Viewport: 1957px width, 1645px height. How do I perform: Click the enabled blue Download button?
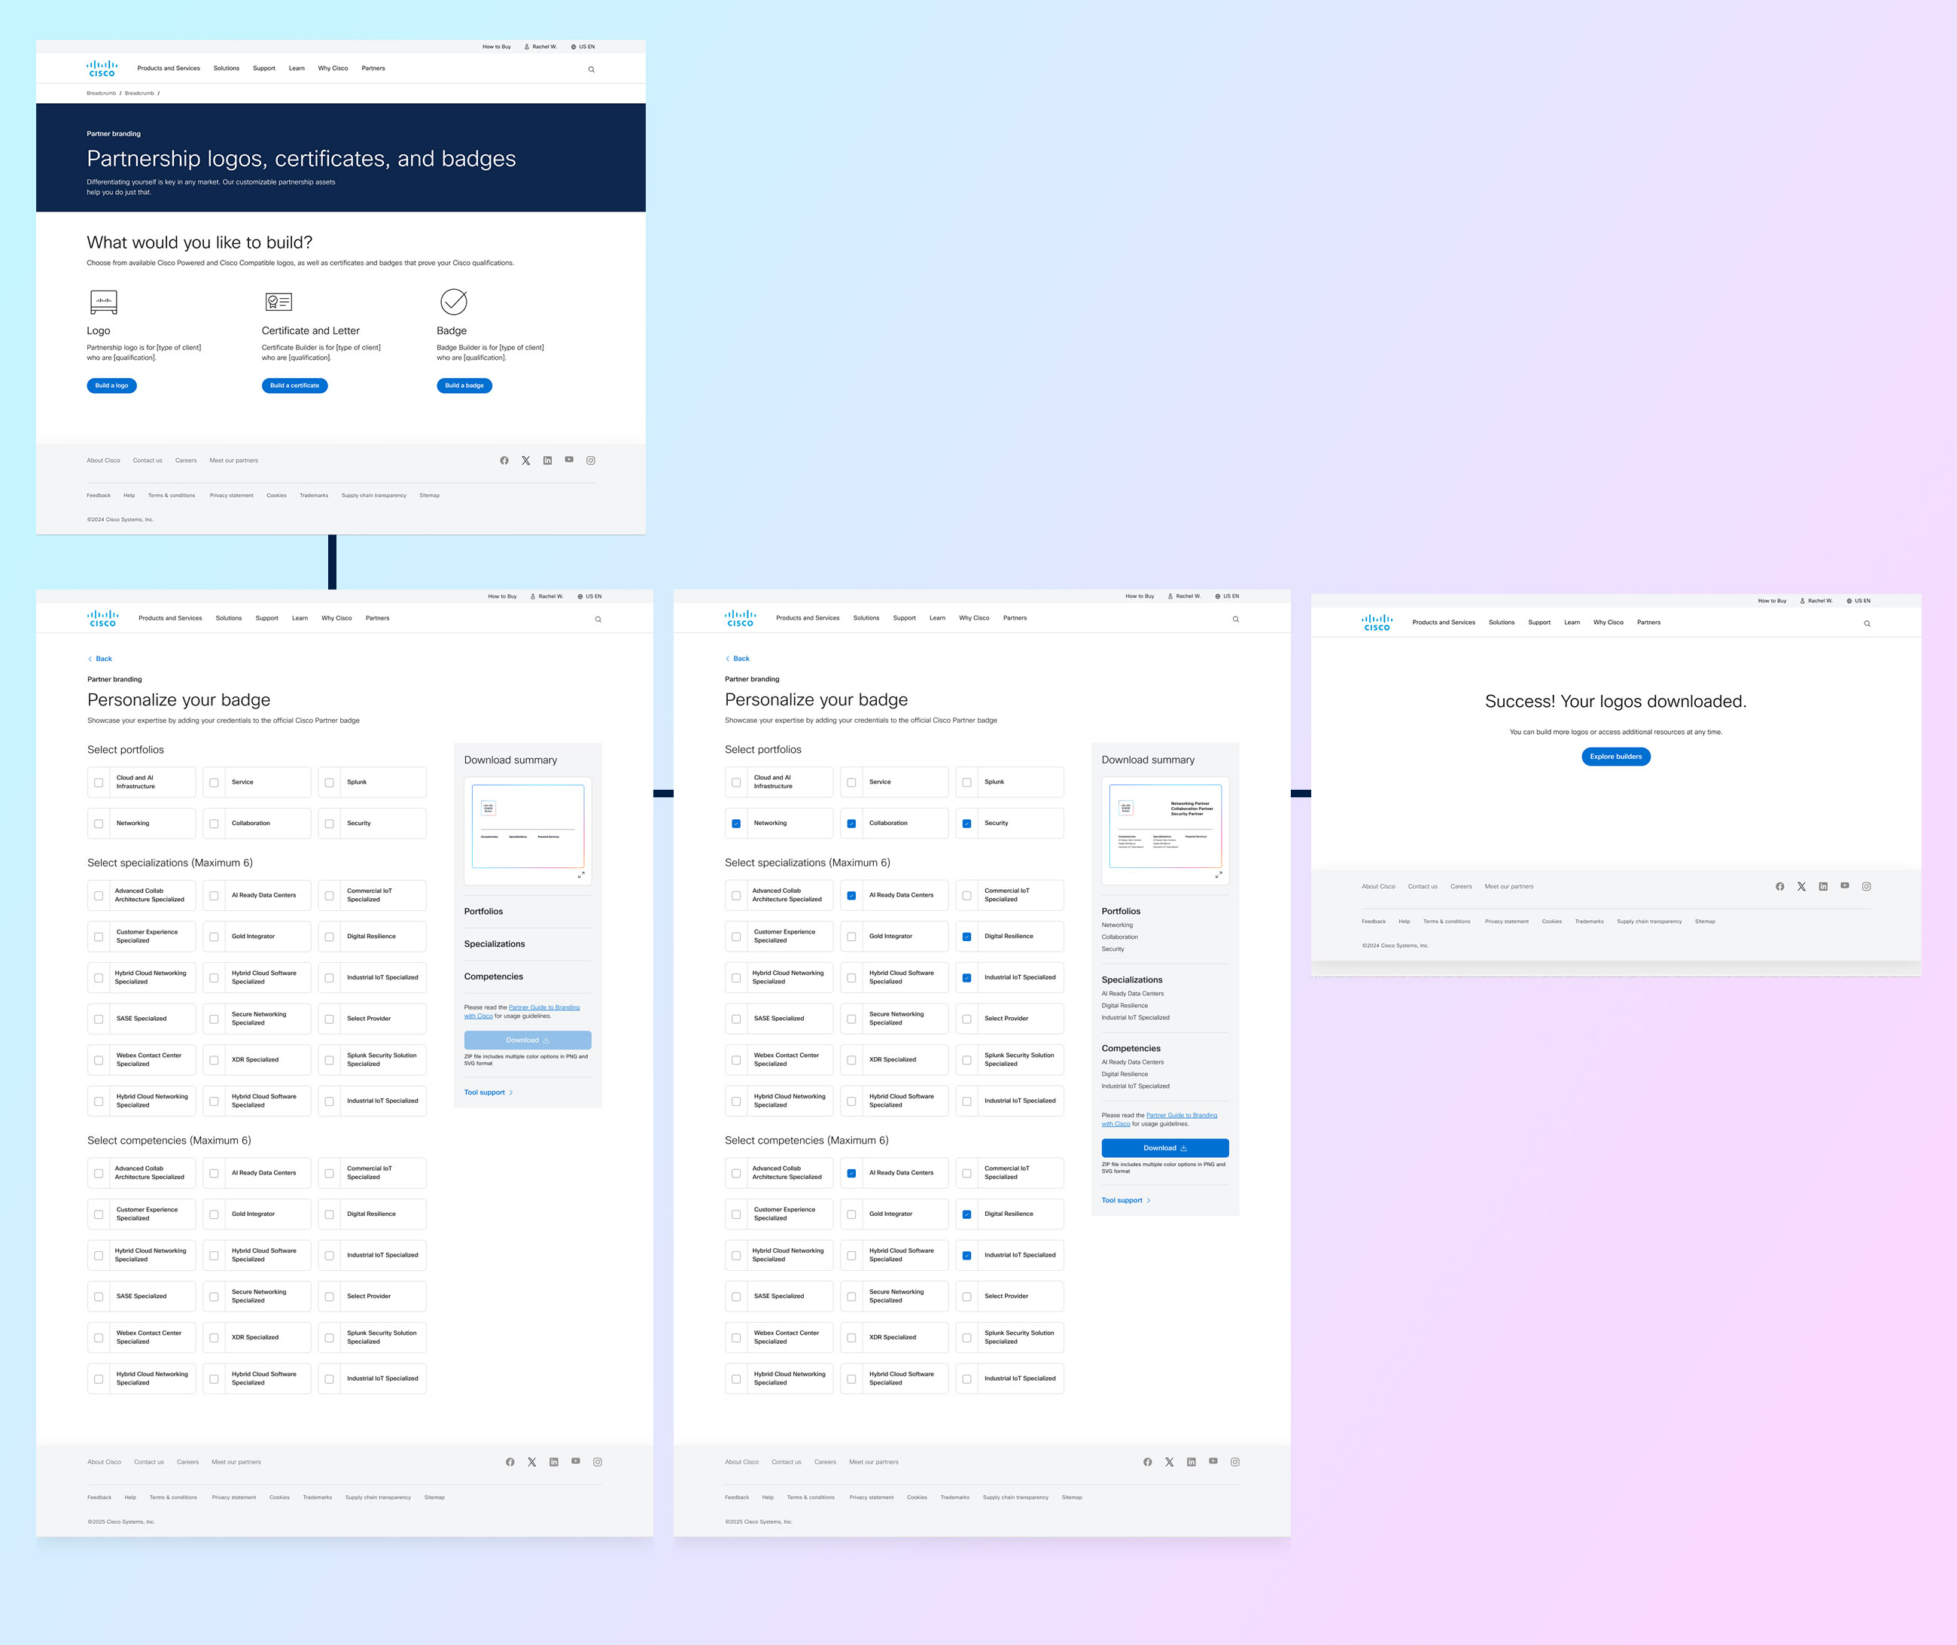click(1164, 1148)
